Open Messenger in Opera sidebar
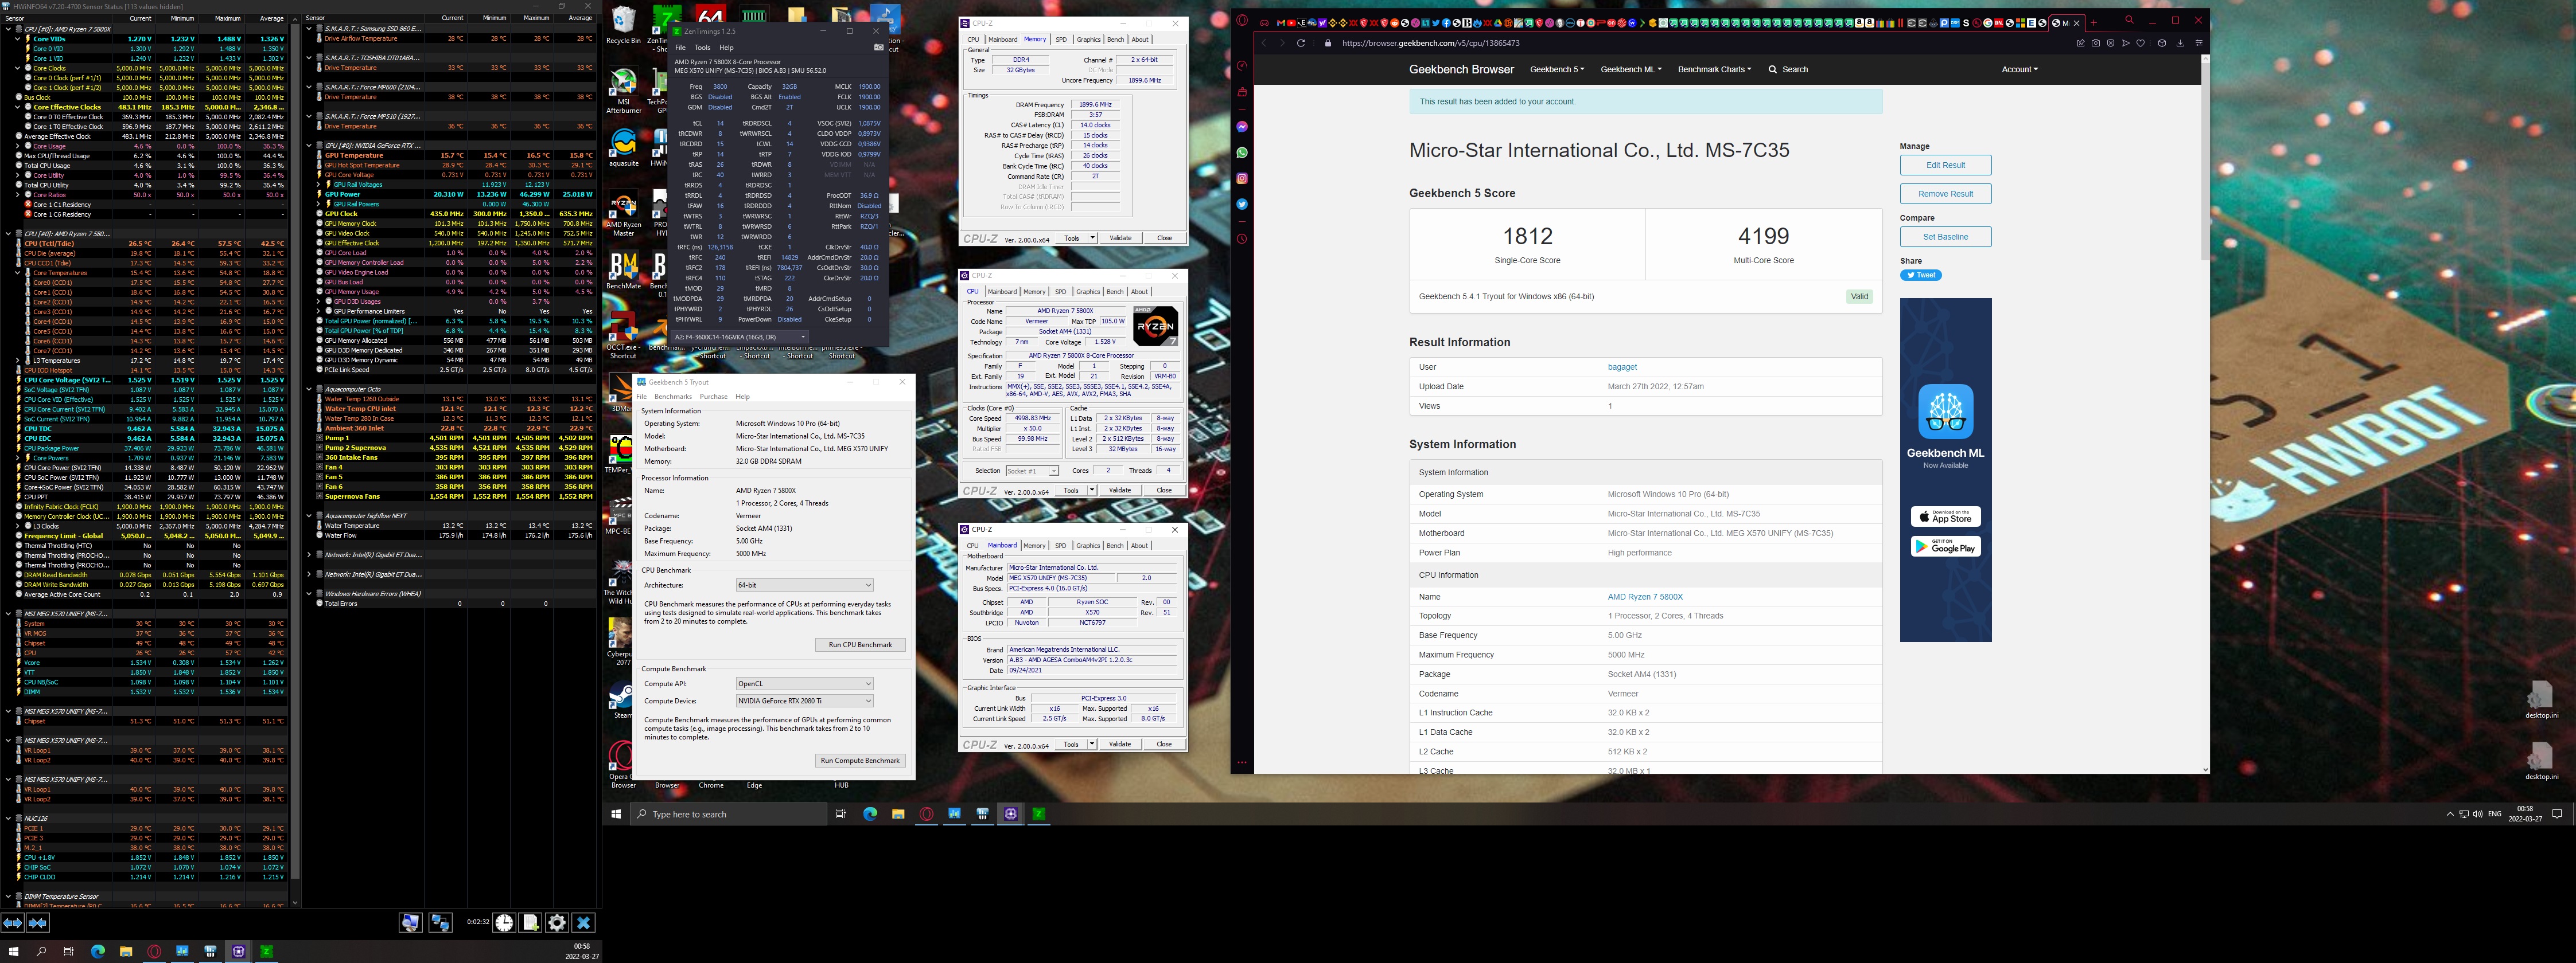 click(x=1242, y=127)
